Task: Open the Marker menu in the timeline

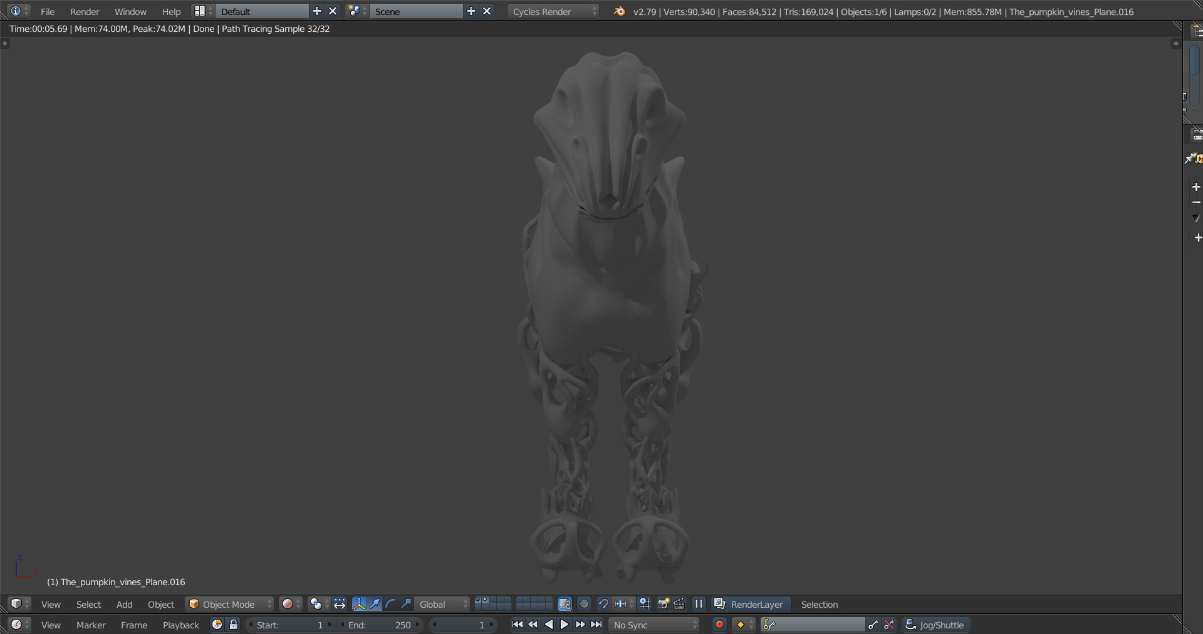Action: point(91,625)
